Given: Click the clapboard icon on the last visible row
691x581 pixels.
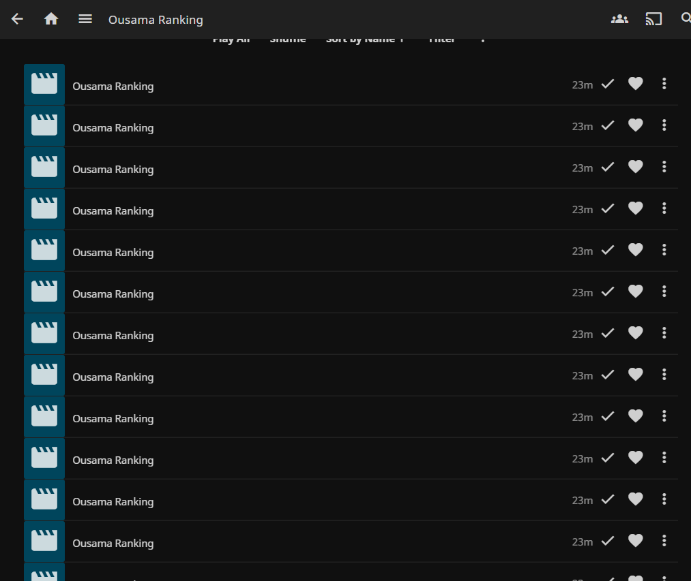Looking at the screenshot, I should coord(44,541).
